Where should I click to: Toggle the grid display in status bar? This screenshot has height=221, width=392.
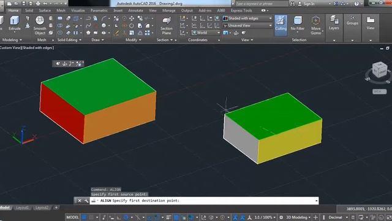pos(85,217)
